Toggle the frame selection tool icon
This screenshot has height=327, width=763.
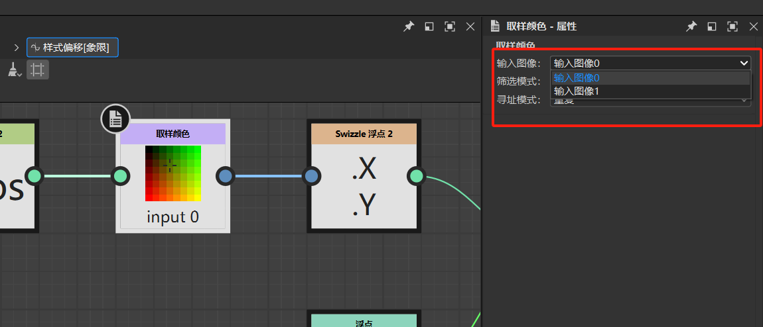(x=37, y=70)
